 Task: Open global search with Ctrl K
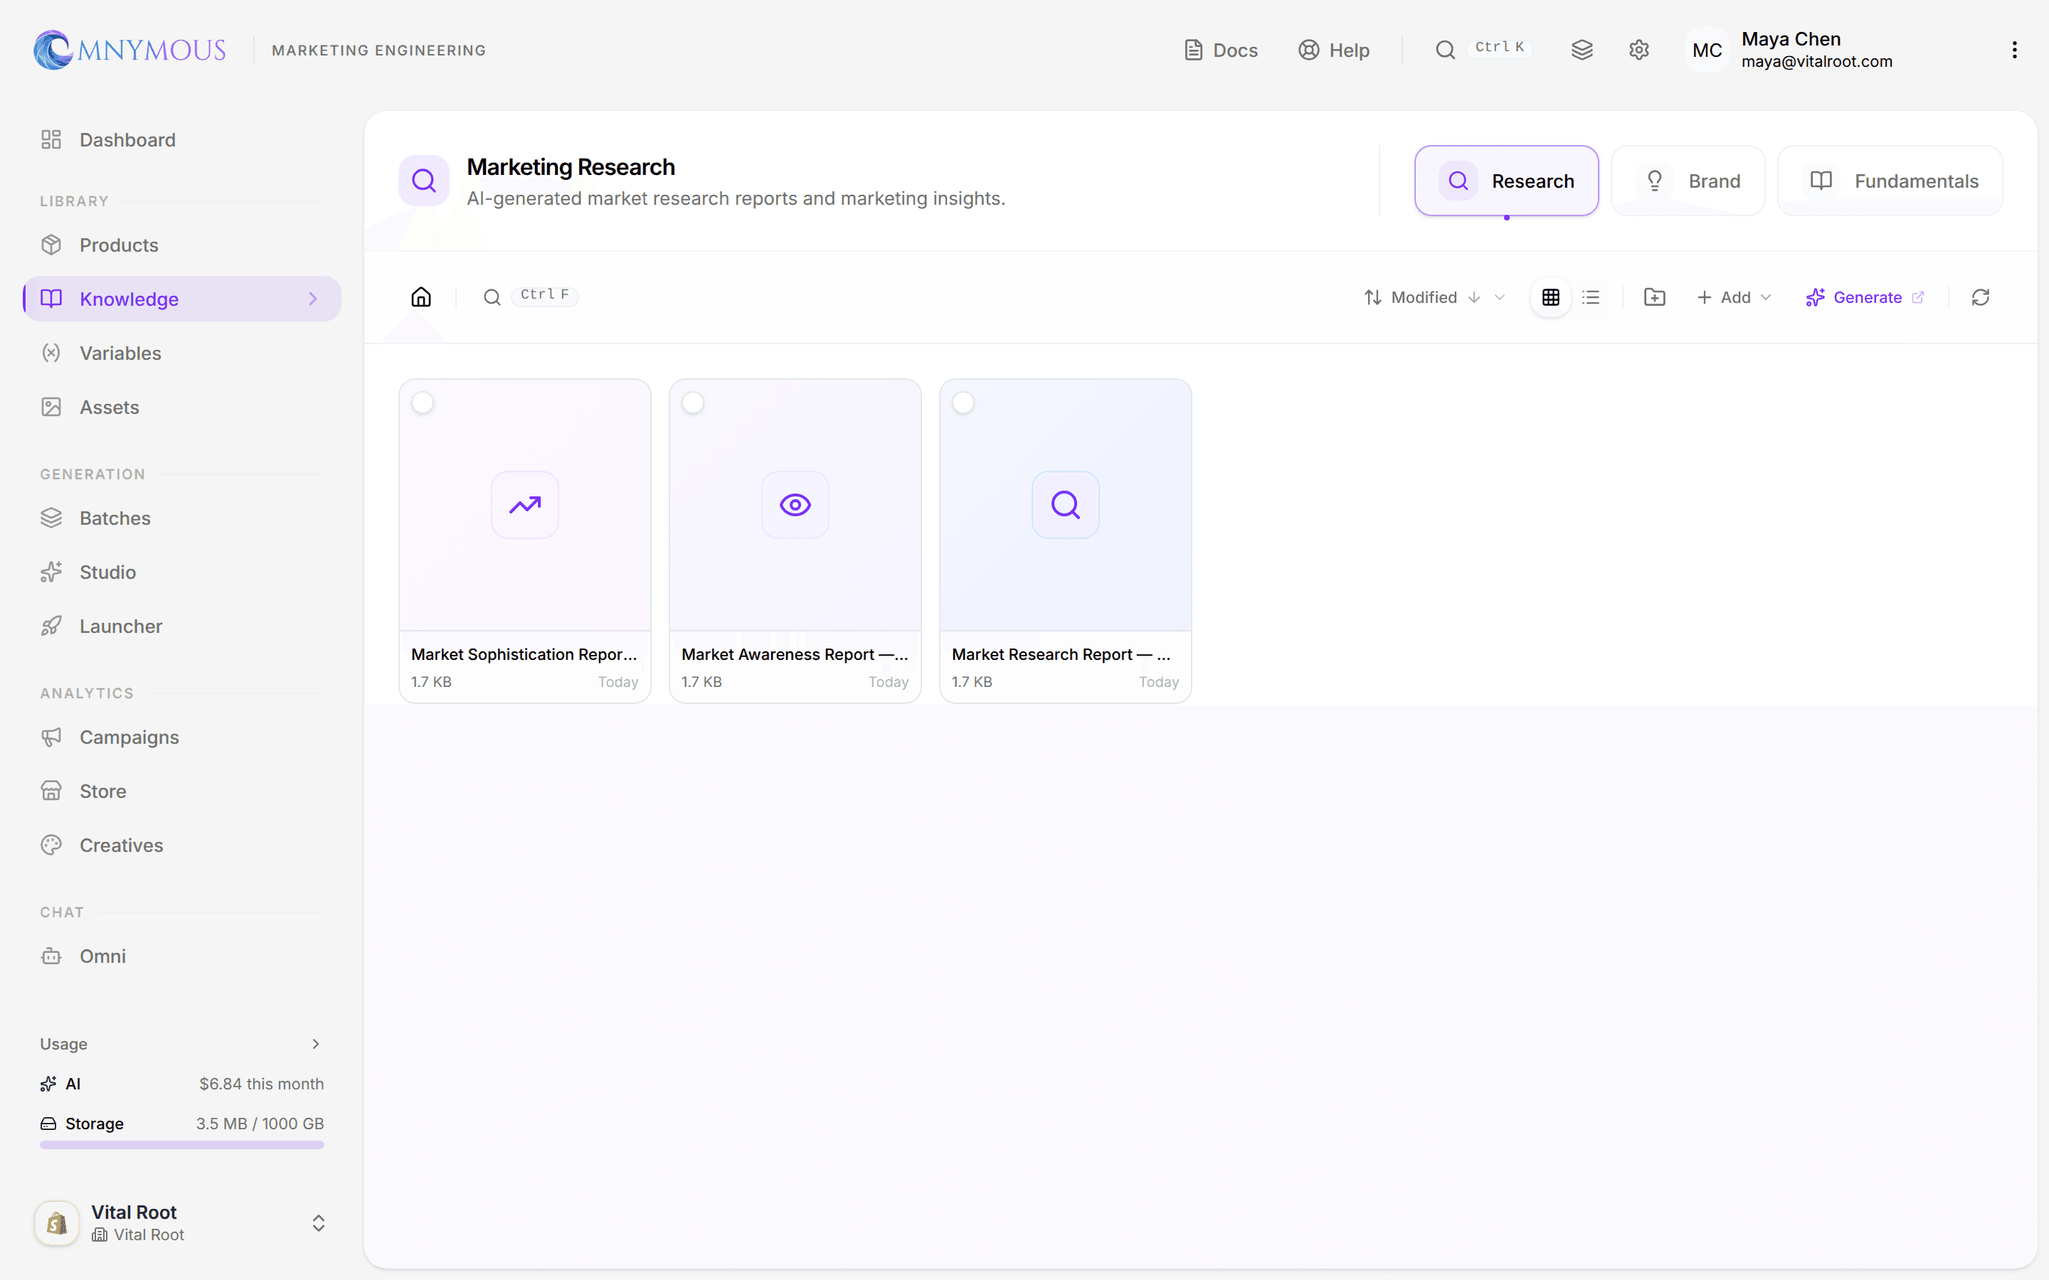(x=1483, y=49)
